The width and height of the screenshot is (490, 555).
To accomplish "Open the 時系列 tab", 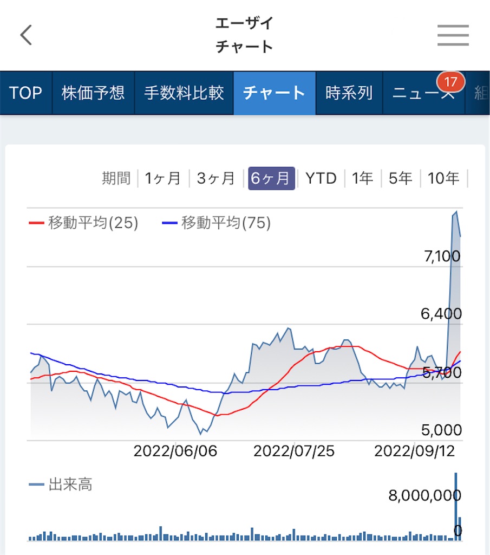I will (349, 93).
